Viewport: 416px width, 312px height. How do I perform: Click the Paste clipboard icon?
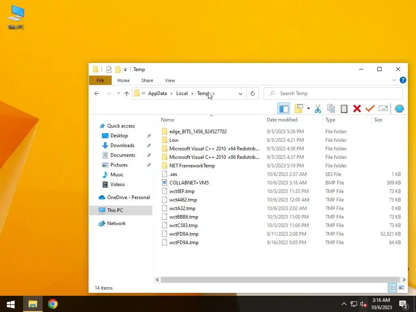coord(344,108)
